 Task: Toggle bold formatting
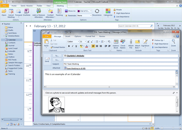[69, 46]
